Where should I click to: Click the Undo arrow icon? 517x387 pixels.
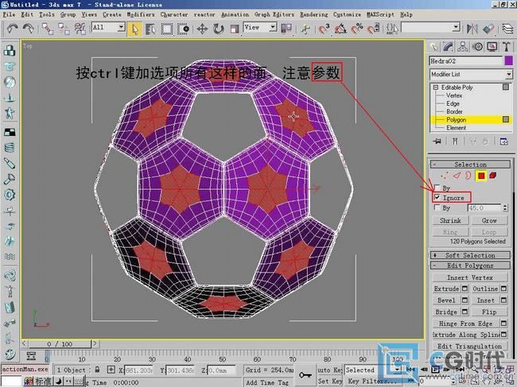13,29
